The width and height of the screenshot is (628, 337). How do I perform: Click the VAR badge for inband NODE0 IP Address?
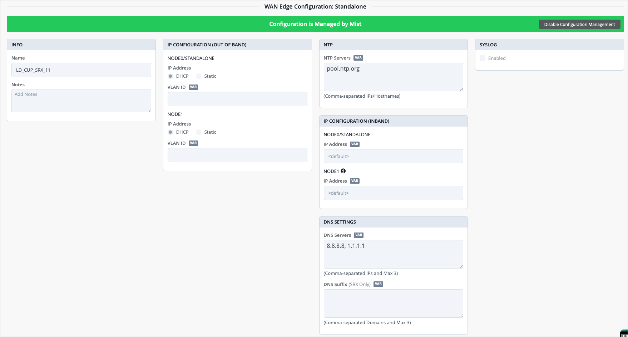pyautogui.click(x=355, y=144)
